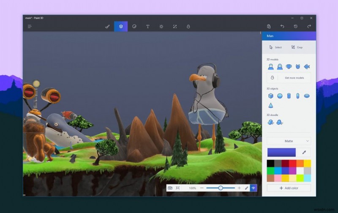Insert the Man 3D model
338x213 pixels.
point(271,67)
